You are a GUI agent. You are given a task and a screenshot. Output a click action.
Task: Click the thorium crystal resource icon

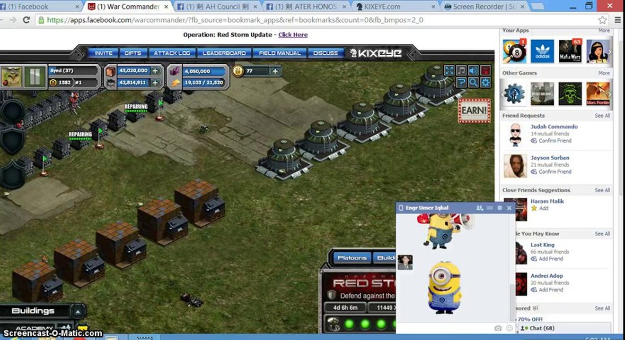click(x=175, y=71)
